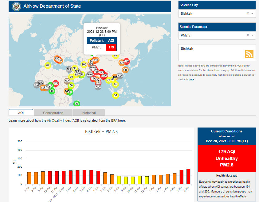Switch to the Historical tab

pos(89,113)
